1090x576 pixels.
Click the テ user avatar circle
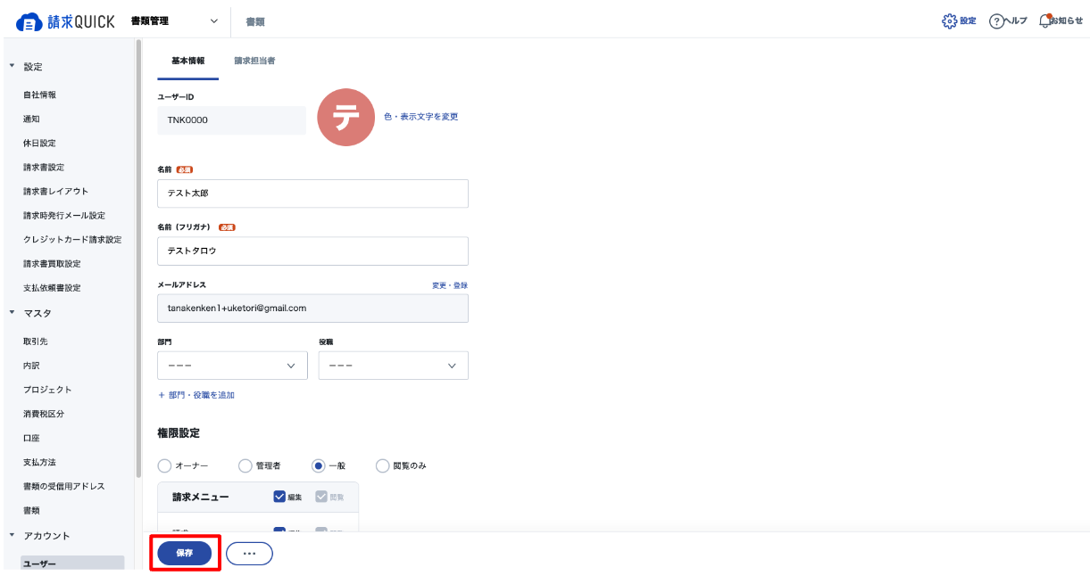pos(346,117)
